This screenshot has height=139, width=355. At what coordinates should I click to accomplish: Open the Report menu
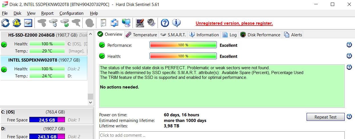pos(47,13)
